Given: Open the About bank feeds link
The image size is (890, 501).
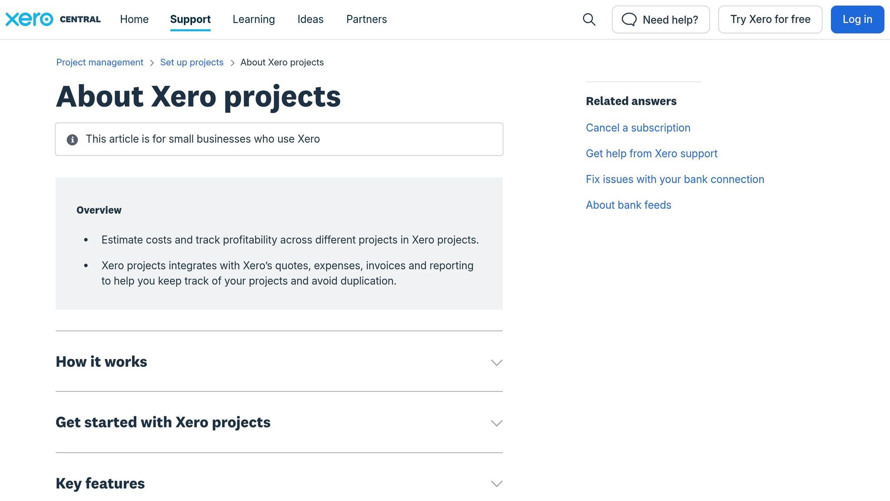Looking at the screenshot, I should (x=628, y=205).
